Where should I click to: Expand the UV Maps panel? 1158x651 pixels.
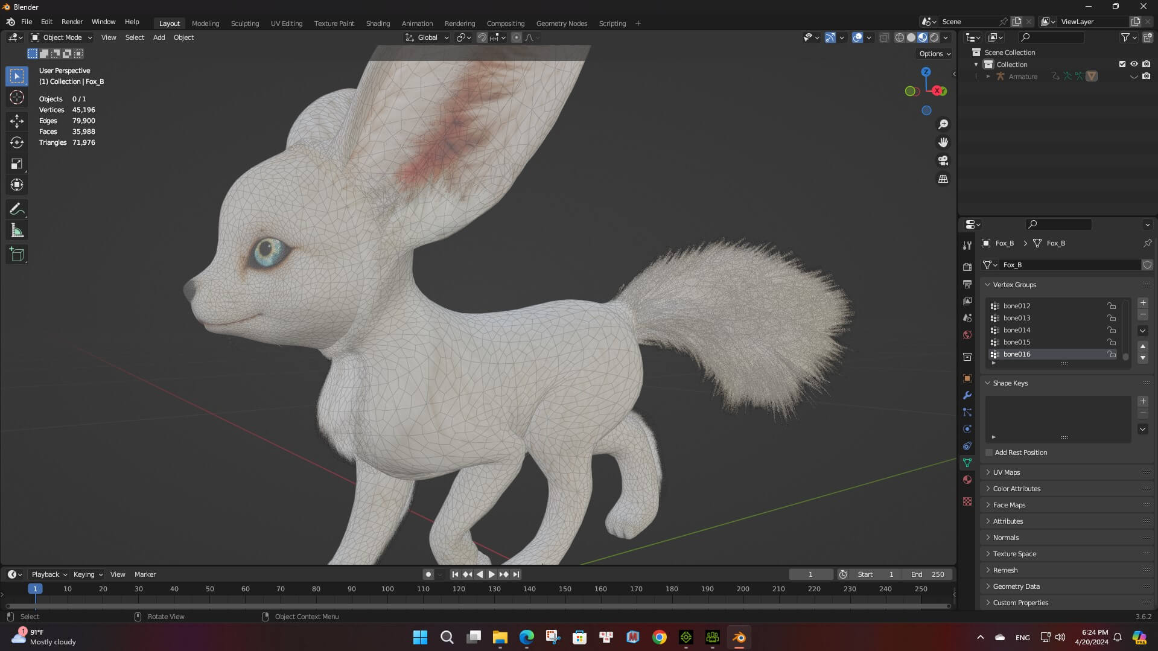(x=1007, y=472)
